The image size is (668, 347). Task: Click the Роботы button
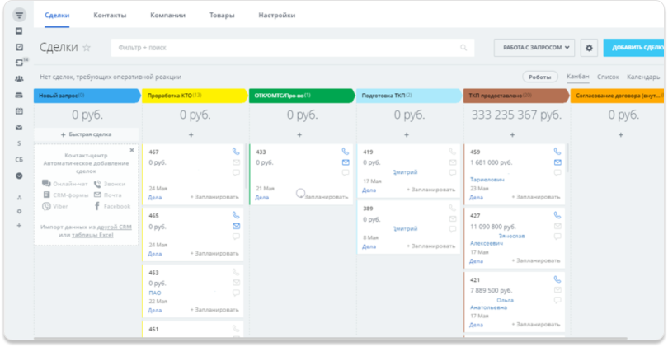pyautogui.click(x=540, y=77)
